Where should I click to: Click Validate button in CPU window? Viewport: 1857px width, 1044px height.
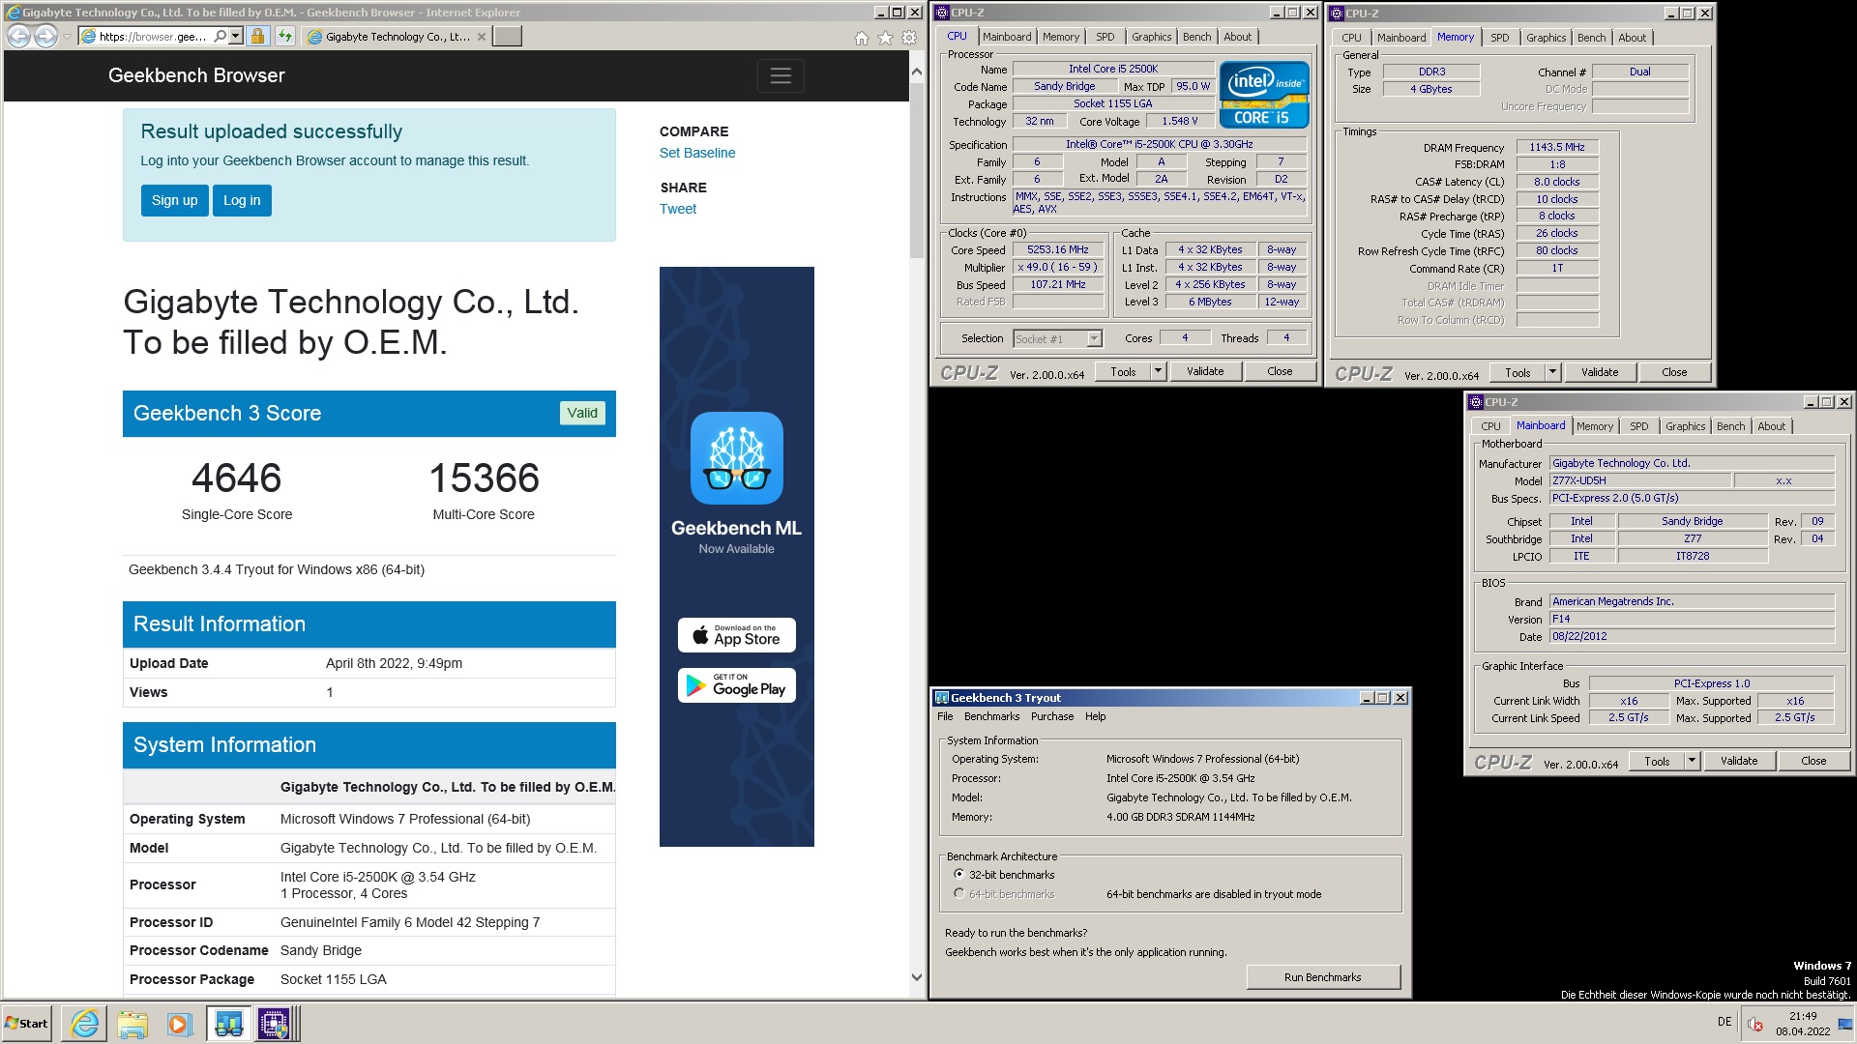pyautogui.click(x=1205, y=371)
